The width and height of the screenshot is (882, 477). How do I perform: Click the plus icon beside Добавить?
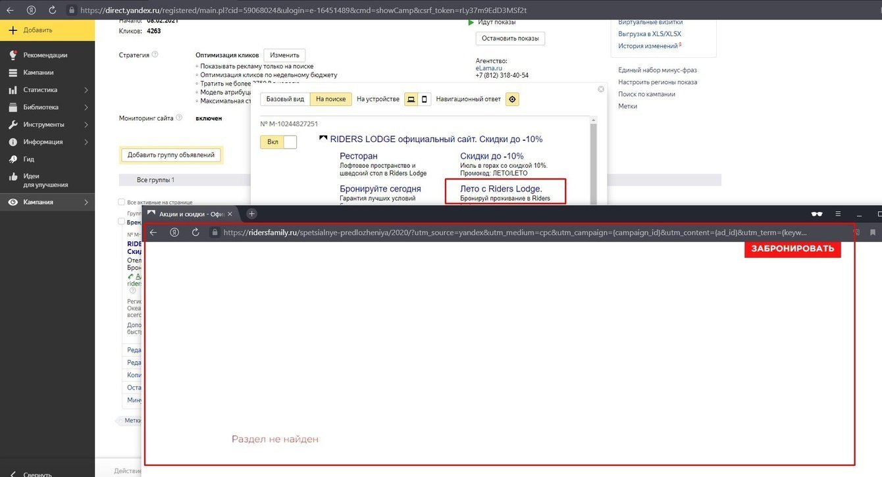13,30
